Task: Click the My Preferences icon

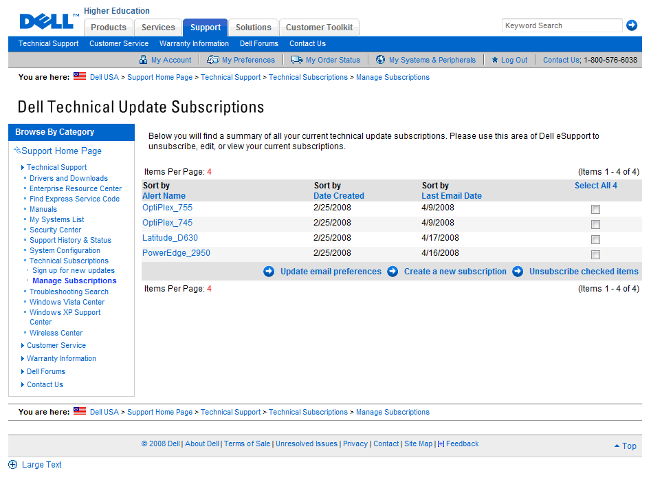Action: click(212, 60)
